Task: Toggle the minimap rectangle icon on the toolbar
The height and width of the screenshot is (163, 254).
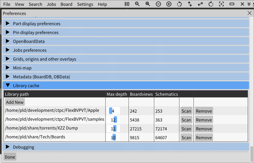Action: click(232, 4)
